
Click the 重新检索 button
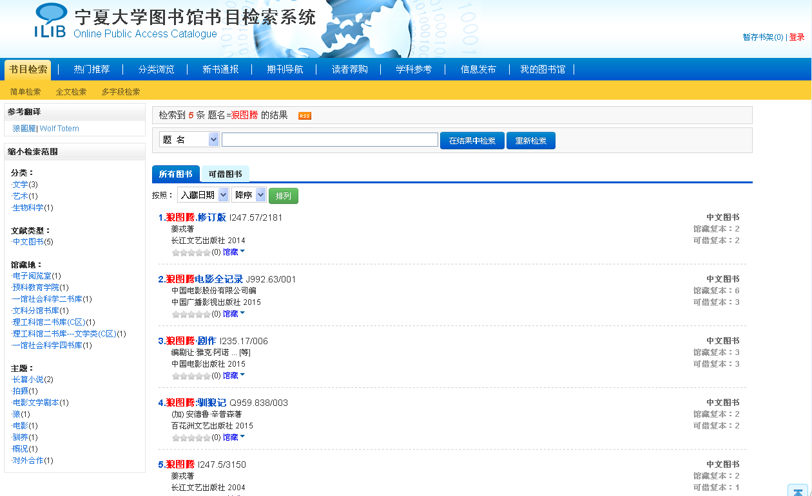point(531,141)
